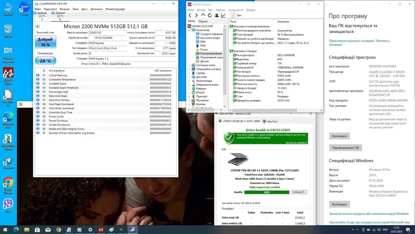Viewport: 415px width, 234px height.
Task: Open Viber desktop shortcut
Action: coord(8,205)
